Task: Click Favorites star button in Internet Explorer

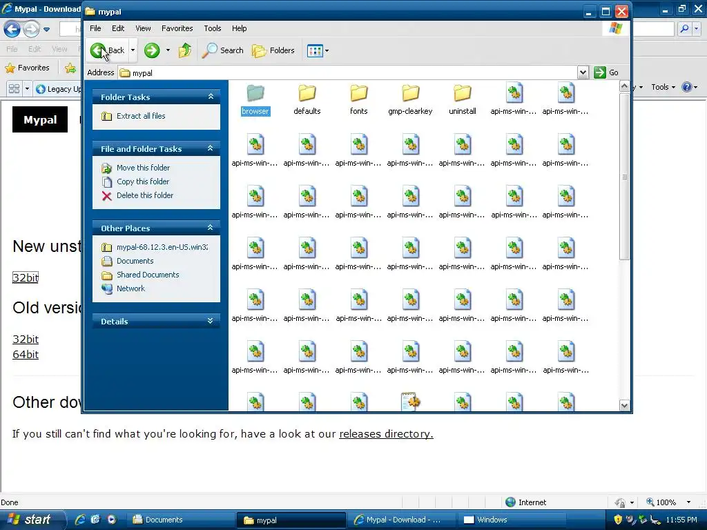Action: 27,68
